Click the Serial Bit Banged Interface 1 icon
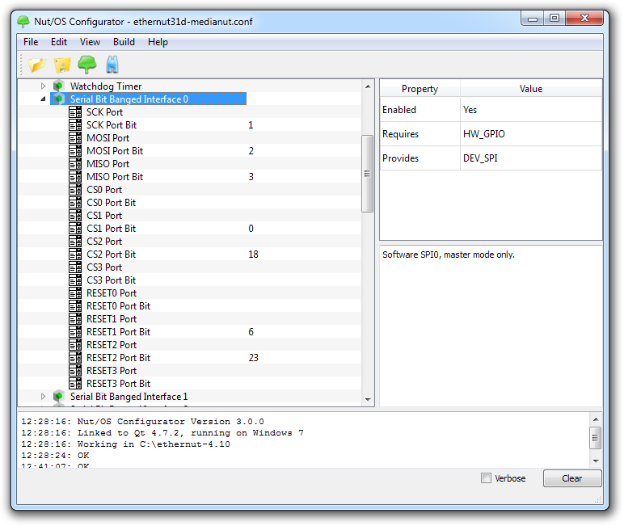The width and height of the screenshot is (624, 526). tap(58, 396)
